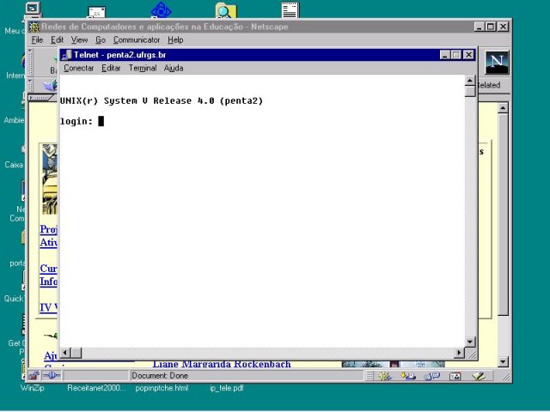Select the Meu computador desktop icon
The width and height of the screenshot is (550, 412).
[33, 9]
